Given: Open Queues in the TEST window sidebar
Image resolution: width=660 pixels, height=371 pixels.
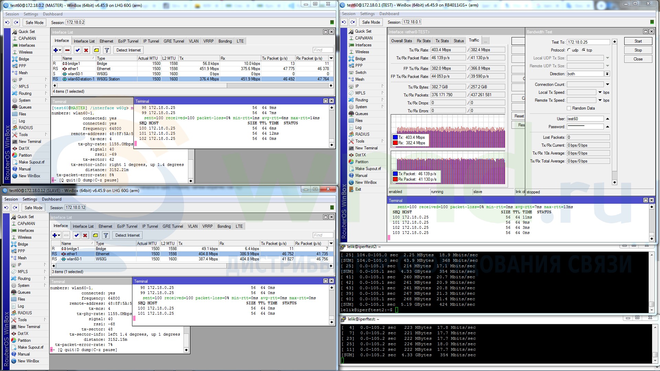Looking at the screenshot, I should pyautogui.click(x=361, y=114).
